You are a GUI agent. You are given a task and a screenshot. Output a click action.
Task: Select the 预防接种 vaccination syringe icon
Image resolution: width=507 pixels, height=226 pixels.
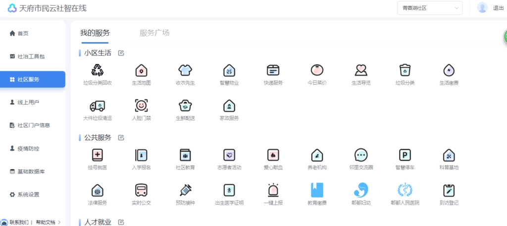click(x=185, y=190)
